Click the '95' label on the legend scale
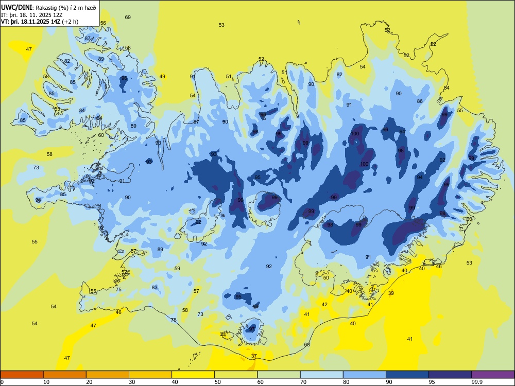515x386 pixels. [x=432, y=382]
